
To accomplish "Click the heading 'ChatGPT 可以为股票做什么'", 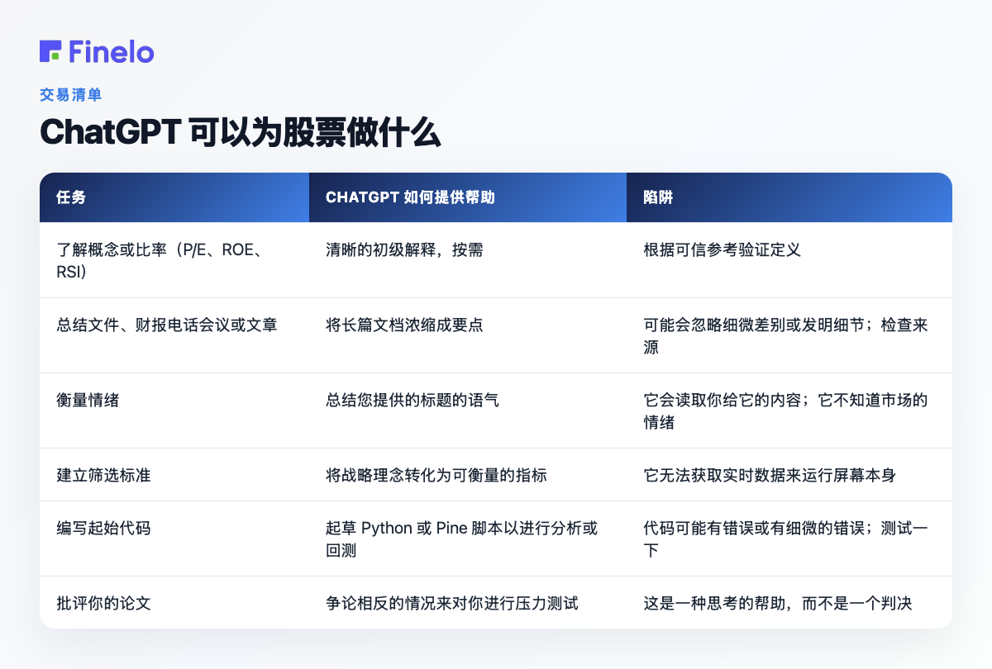I will tap(240, 132).
